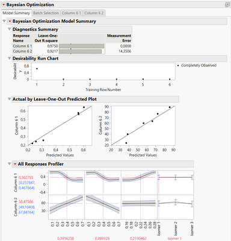Click the desirability point for training row 1
This screenshot has height=241, width=231.
pos(37,69)
